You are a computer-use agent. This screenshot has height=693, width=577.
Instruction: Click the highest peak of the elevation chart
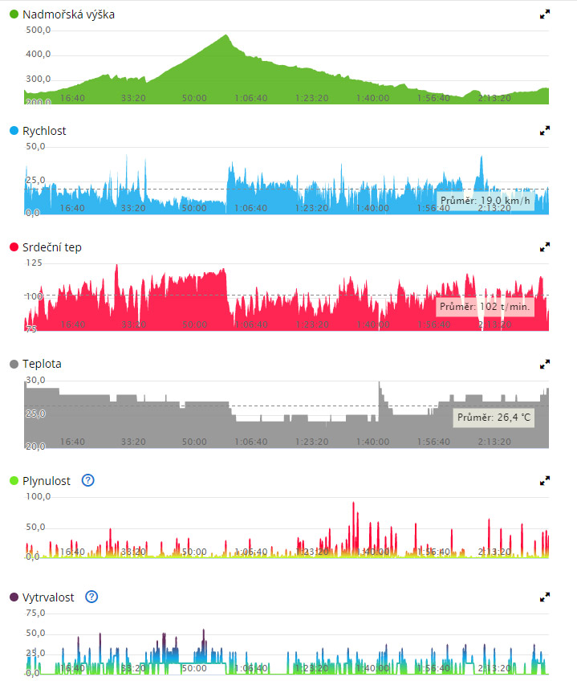point(226,37)
